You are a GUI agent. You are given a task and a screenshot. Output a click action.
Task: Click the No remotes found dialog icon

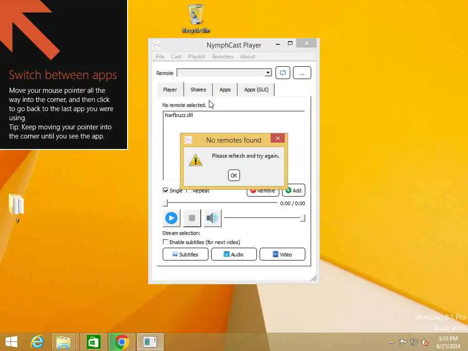[188, 140]
